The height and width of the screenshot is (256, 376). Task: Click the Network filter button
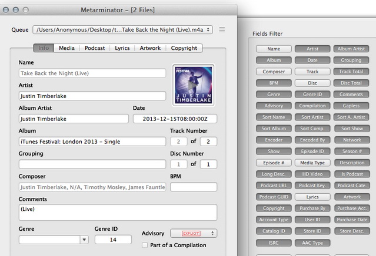pos(352,140)
